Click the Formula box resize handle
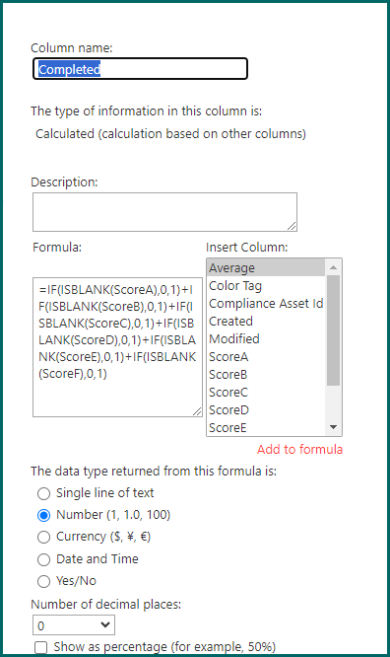Viewport: 390px width, 657px height. (x=197, y=411)
